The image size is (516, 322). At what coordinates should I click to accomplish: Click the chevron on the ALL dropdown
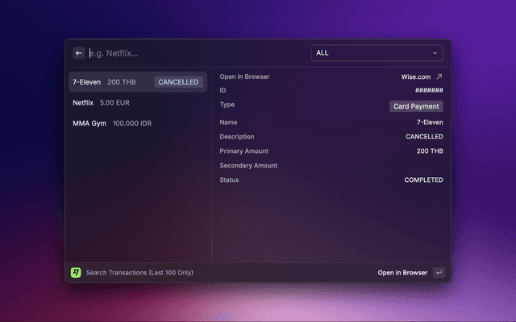(435, 53)
